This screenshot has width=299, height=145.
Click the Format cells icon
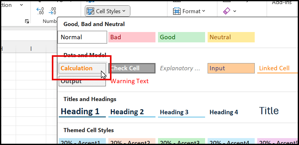pyautogui.click(x=177, y=11)
